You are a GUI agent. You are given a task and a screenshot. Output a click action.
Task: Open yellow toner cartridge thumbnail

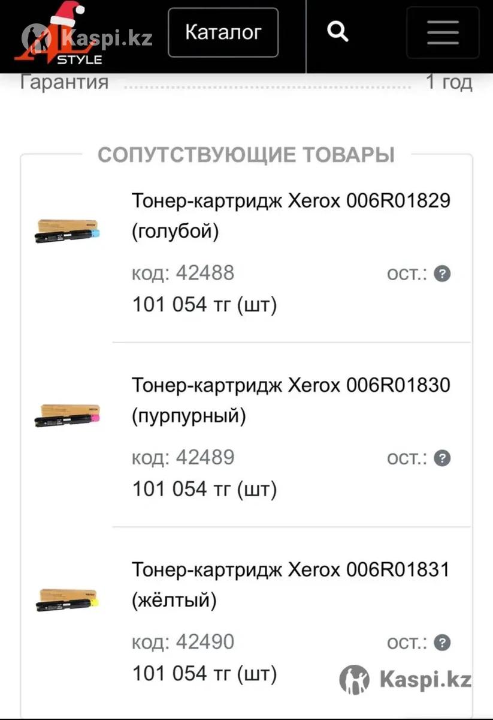tap(68, 599)
